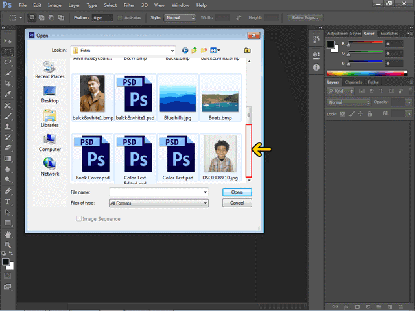Select the Pen tool

point(7,191)
